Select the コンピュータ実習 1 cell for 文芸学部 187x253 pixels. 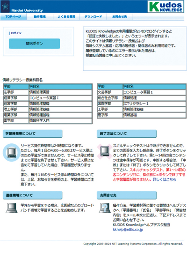154,92
